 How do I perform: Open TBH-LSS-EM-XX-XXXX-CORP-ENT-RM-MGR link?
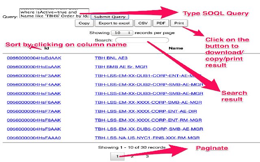click(x=148, y=120)
